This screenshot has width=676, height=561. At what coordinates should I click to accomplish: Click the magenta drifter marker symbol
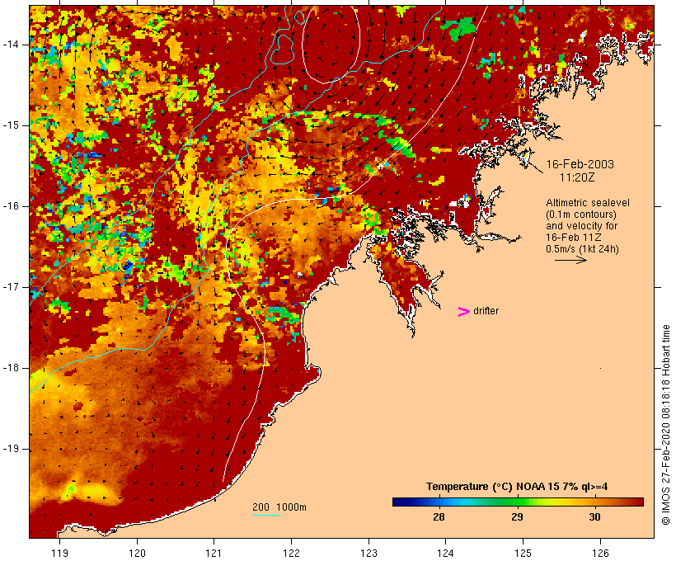(x=463, y=311)
